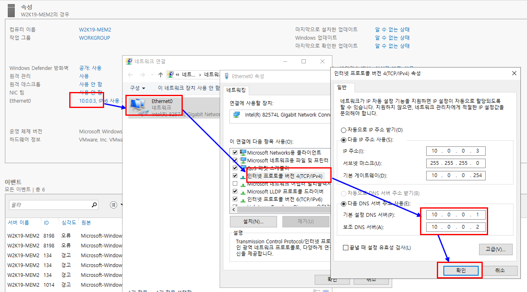
Task: Sort events by 원본 column
Action: (86, 222)
